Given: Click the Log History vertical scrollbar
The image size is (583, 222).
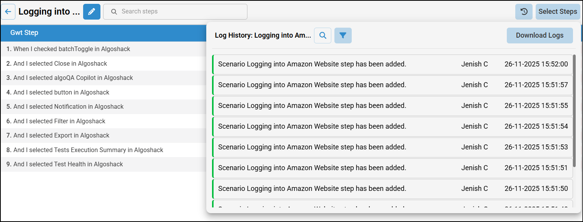Looking at the screenshot, I should pos(574,111).
